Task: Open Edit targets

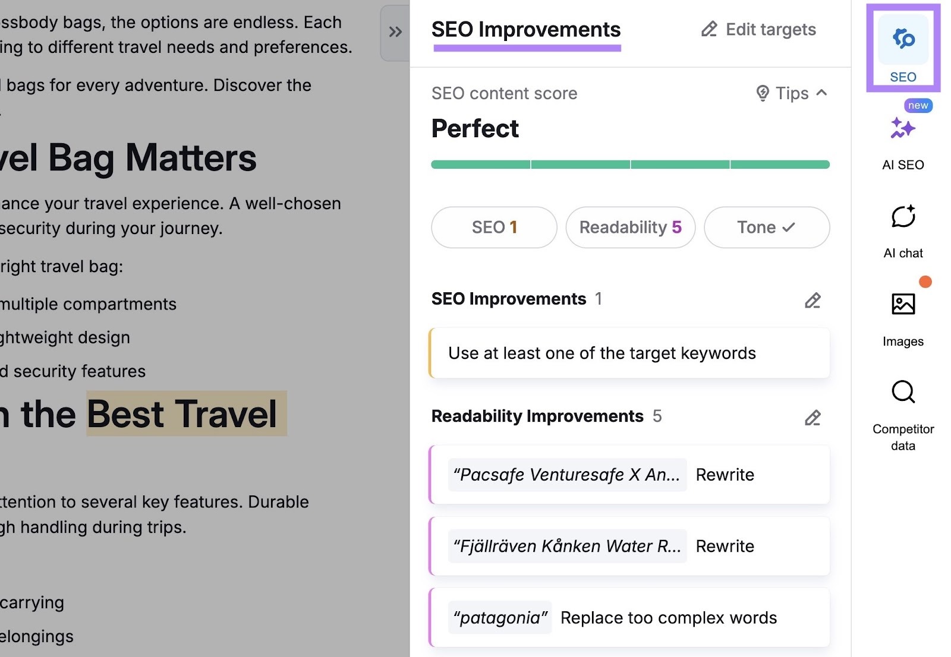Action: pyautogui.click(x=770, y=29)
